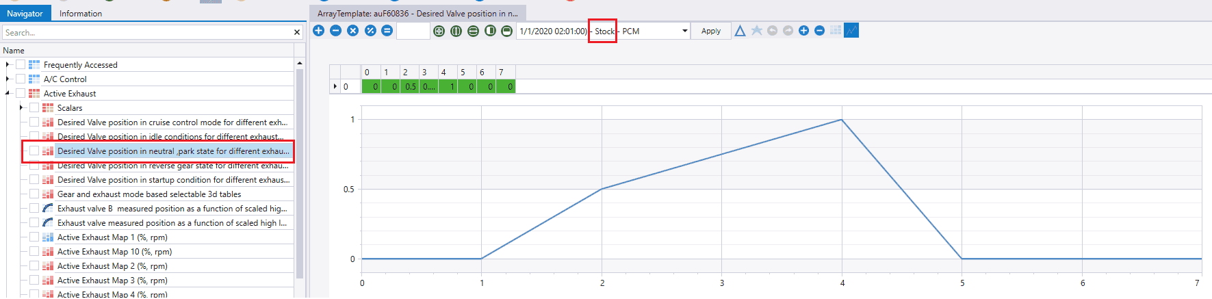Click the navigator scrollbar up arrow

tap(300, 63)
